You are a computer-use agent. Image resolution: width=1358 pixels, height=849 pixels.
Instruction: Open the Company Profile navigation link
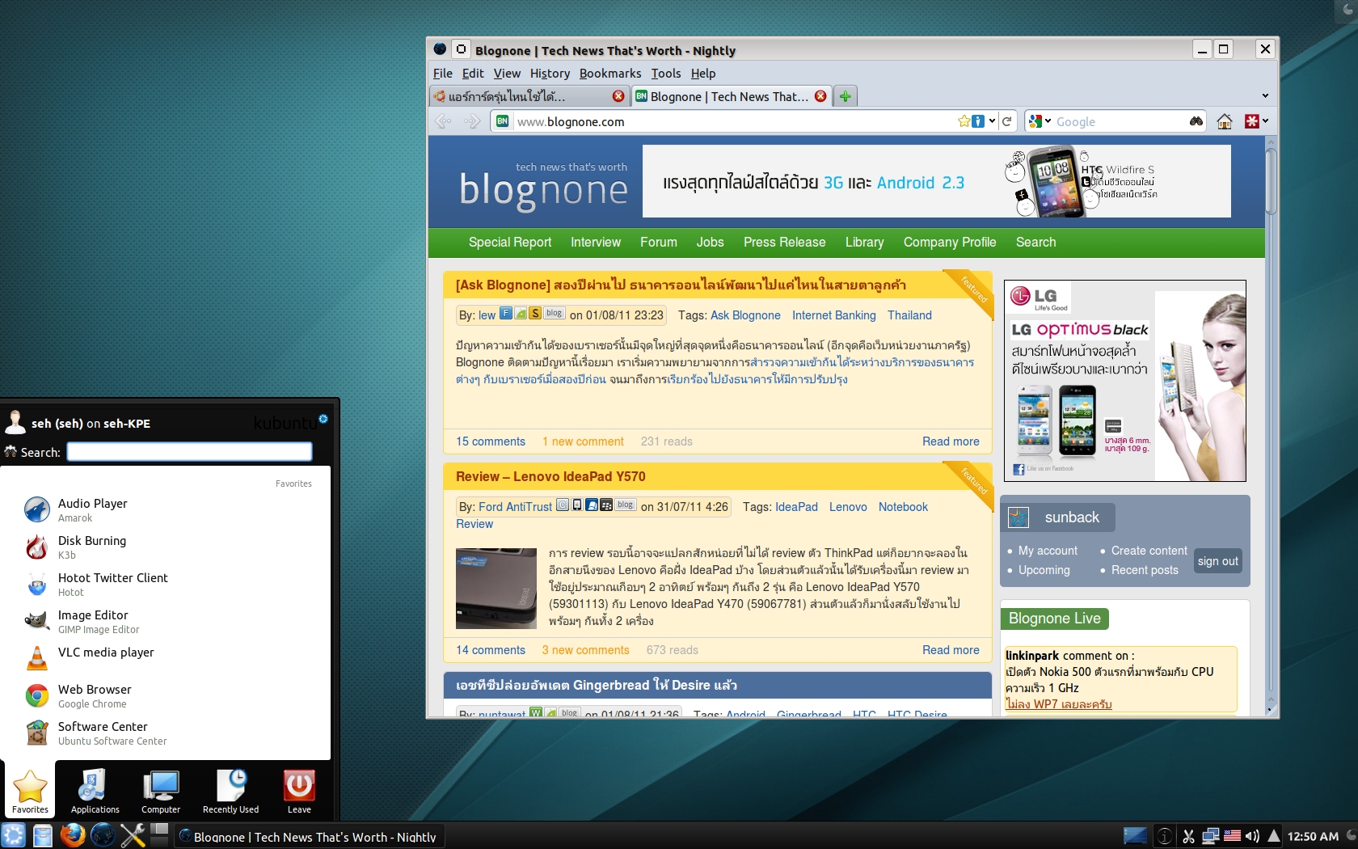[x=950, y=243]
